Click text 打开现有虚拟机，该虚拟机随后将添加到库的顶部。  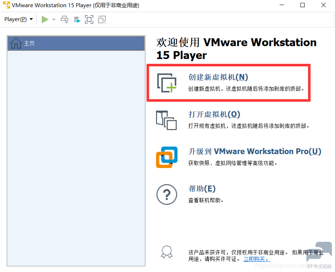click(x=249, y=126)
